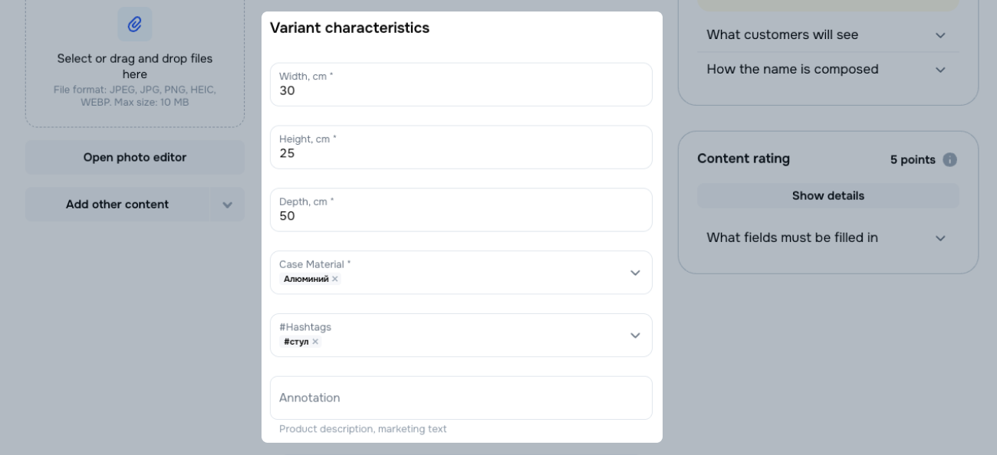Click the #стул tag in Hashtags
The height and width of the screenshot is (455, 997).
coord(296,342)
